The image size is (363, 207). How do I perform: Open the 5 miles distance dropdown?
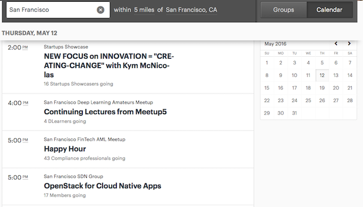pyautogui.click(x=144, y=10)
